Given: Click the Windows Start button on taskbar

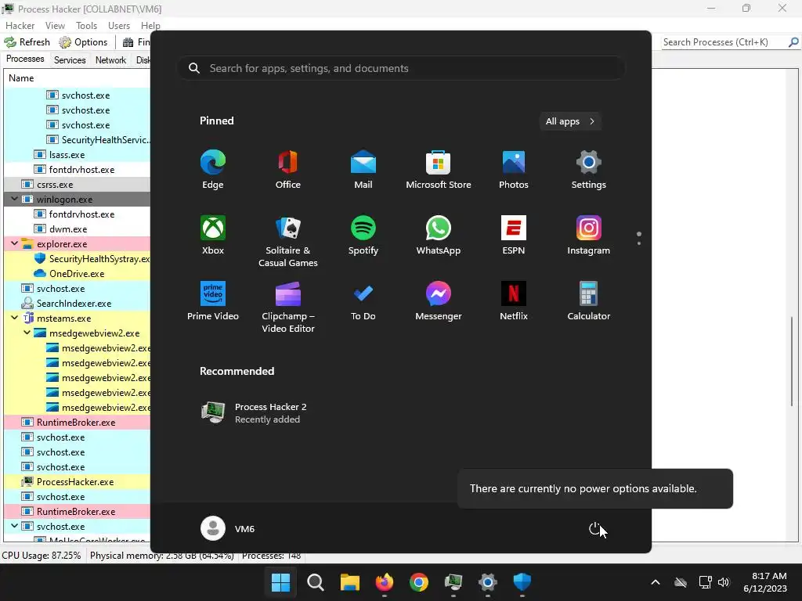Looking at the screenshot, I should tap(280, 582).
